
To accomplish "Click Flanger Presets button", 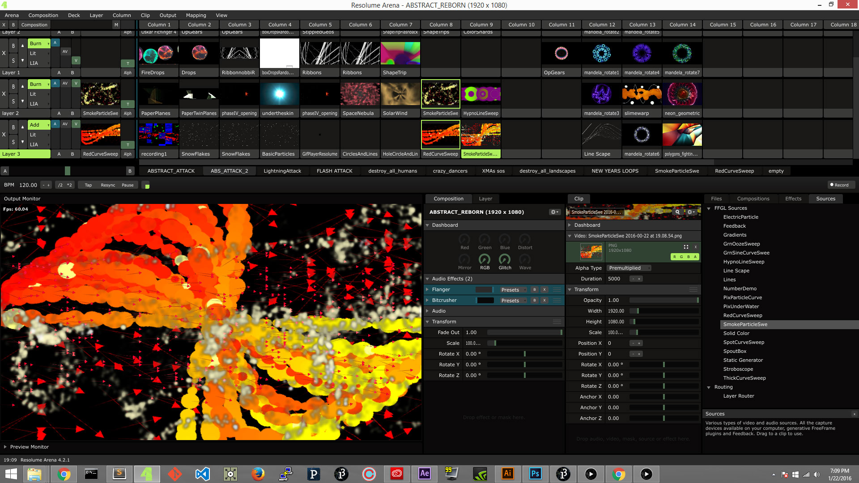I will point(511,289).
